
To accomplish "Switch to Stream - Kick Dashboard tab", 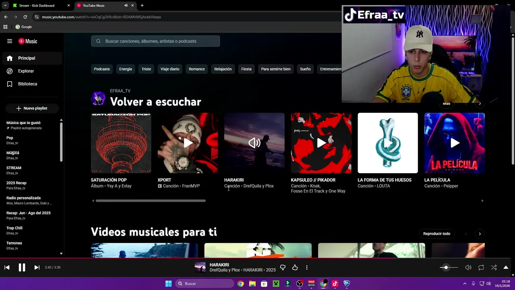I will click(x=41, y=6).
